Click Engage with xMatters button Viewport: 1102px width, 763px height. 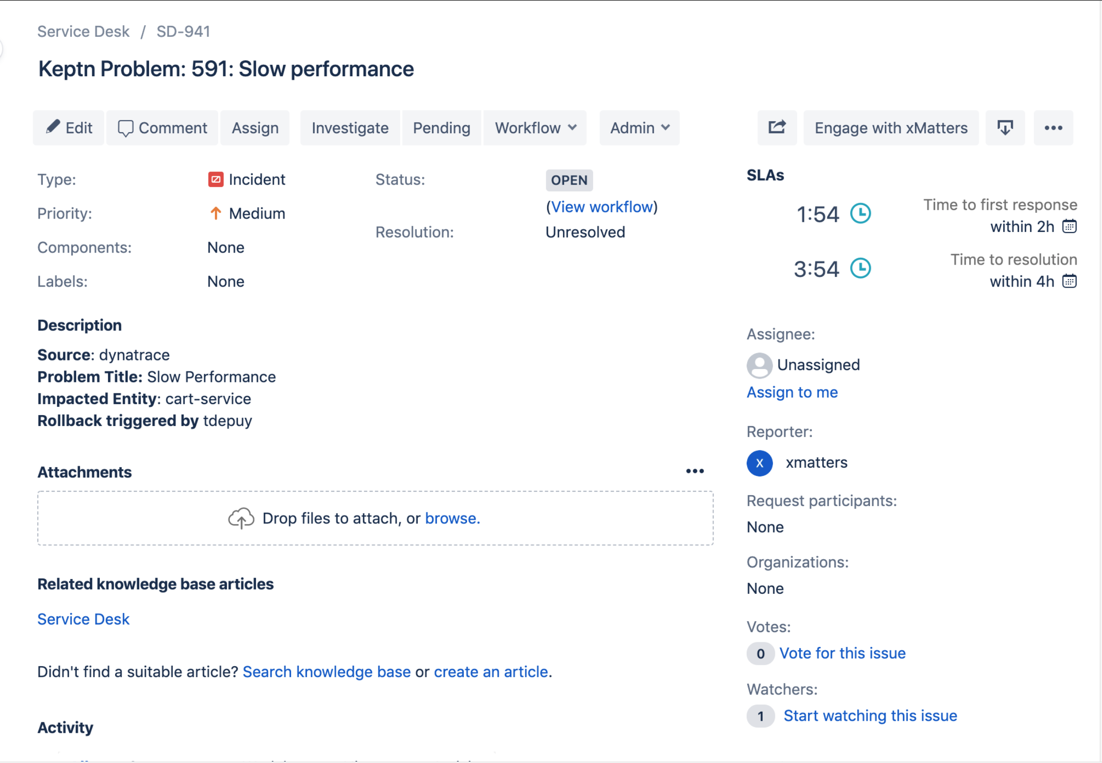(x=891, y=127)
